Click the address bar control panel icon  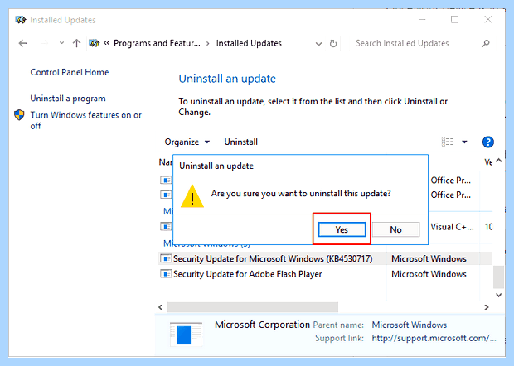point(94,43)
